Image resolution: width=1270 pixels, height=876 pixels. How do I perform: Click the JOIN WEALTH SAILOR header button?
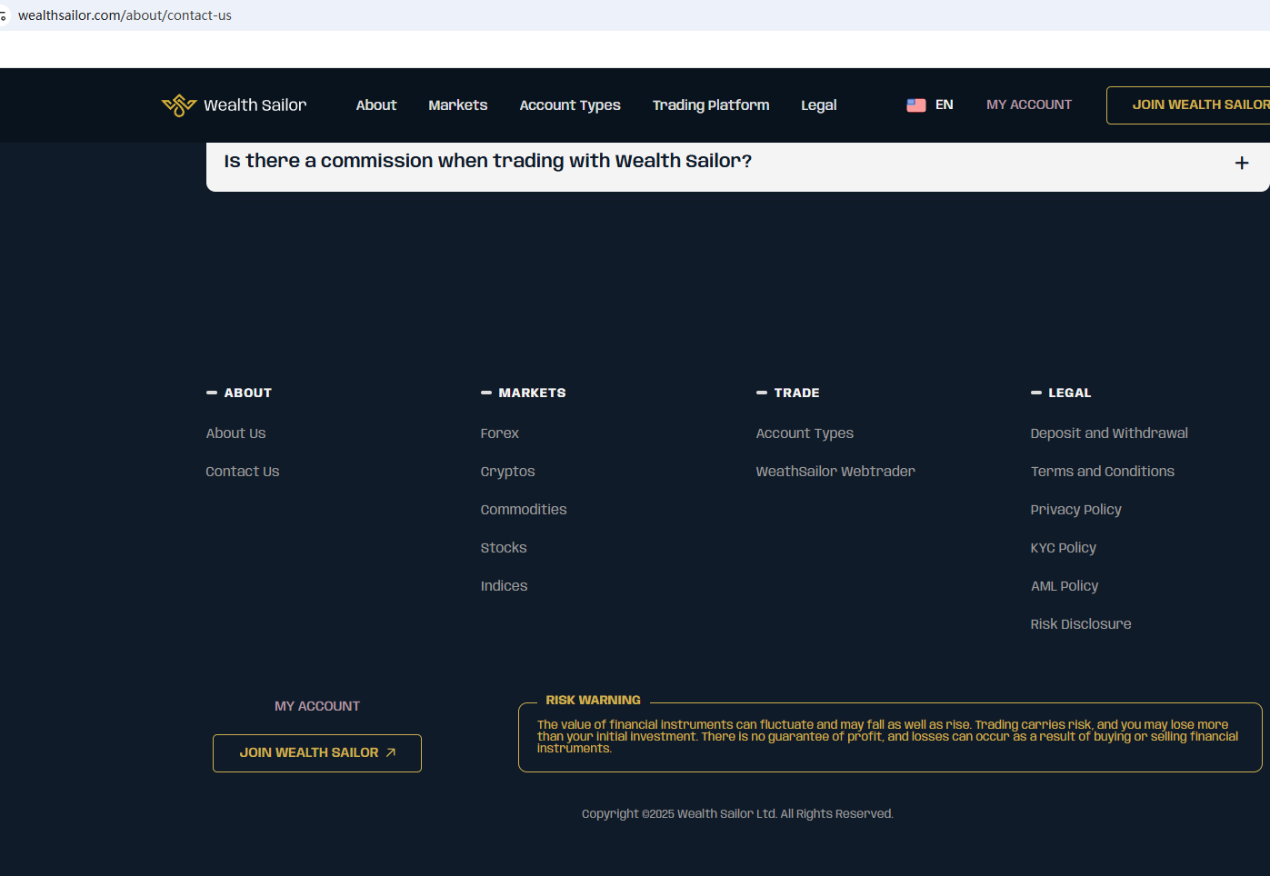[1188, 105]
